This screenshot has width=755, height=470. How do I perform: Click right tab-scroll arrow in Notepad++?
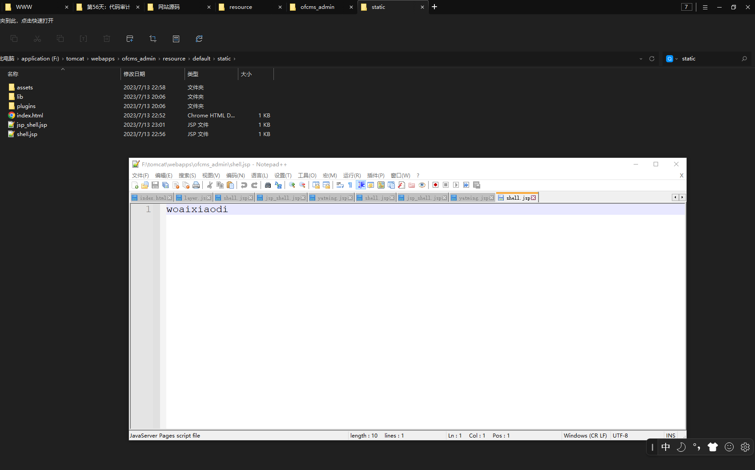click(x=682, y=197)
